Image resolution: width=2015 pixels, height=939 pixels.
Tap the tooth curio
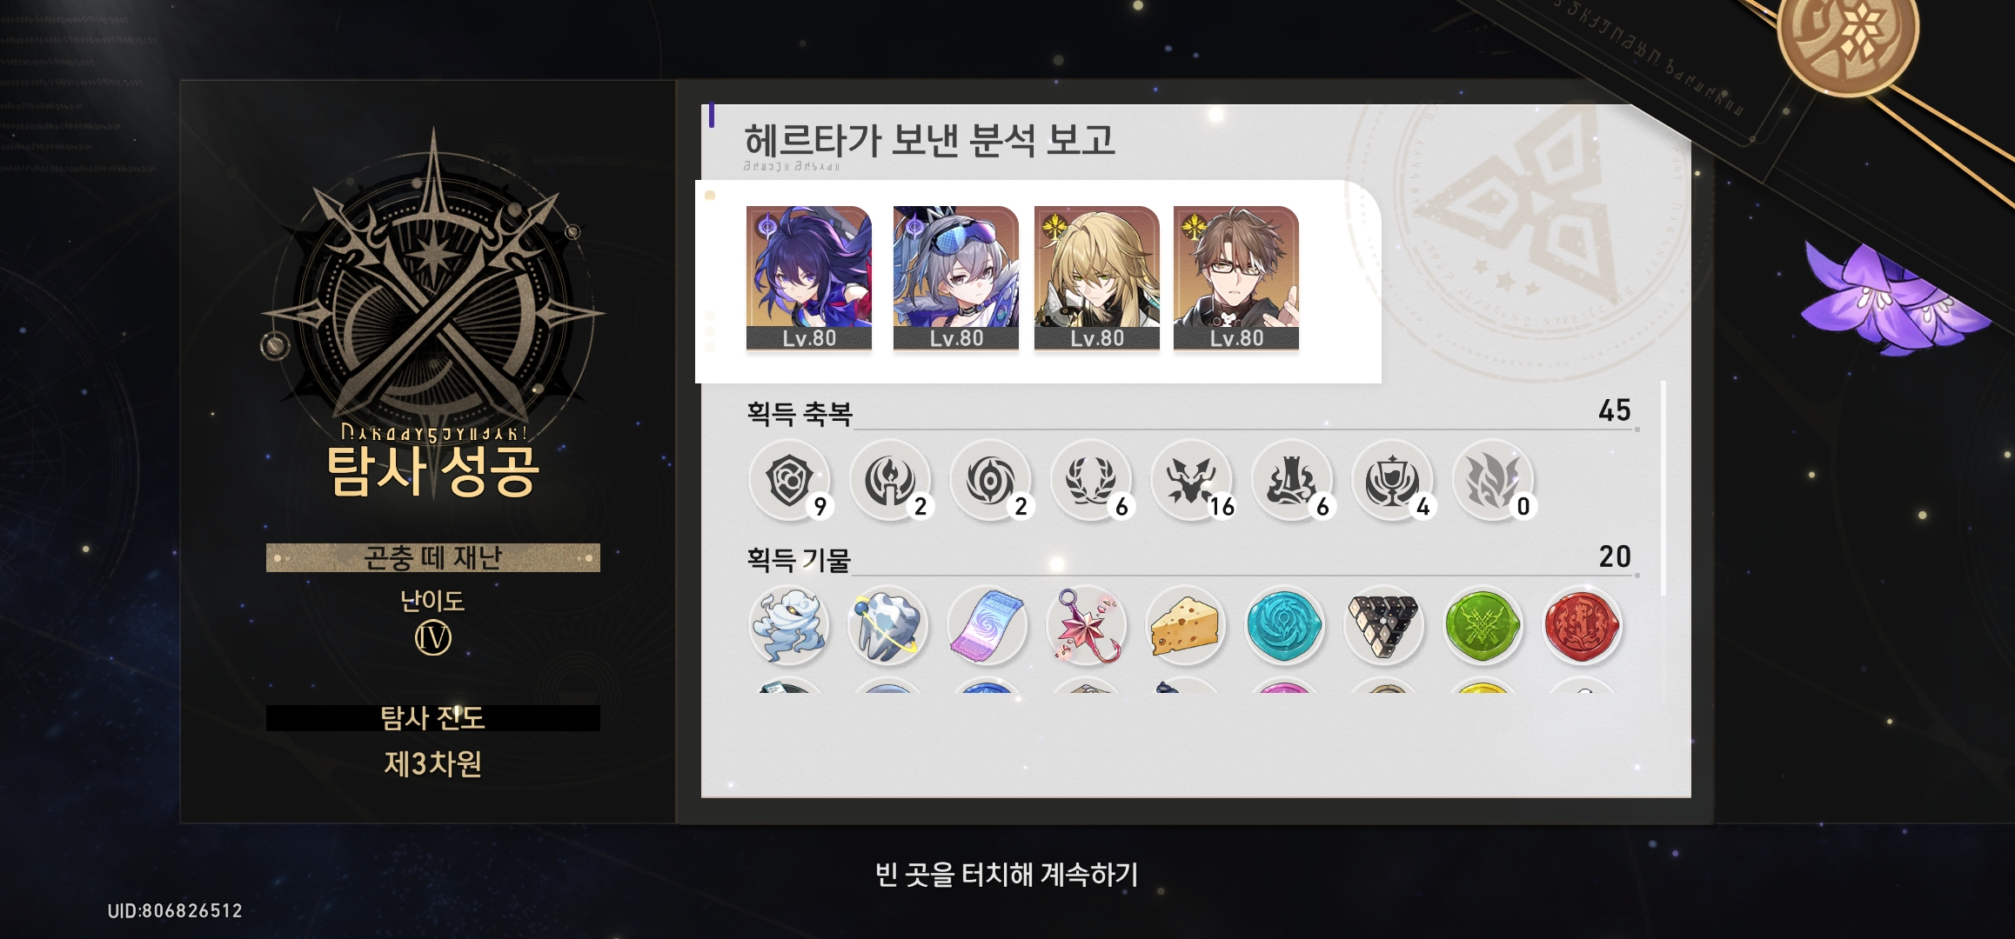pos(887,626)
